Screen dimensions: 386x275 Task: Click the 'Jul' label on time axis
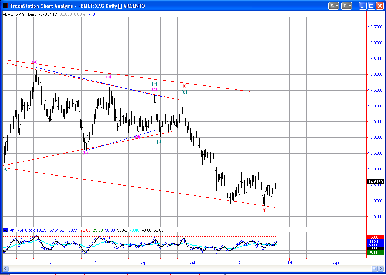[193, 262]
